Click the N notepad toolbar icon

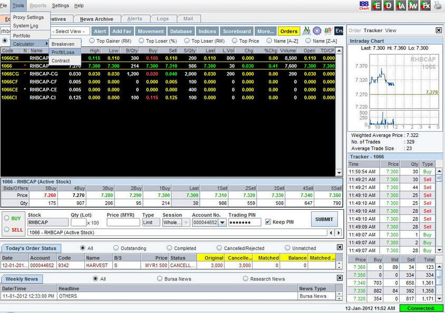pyautogui.click(x=306, y=31)
